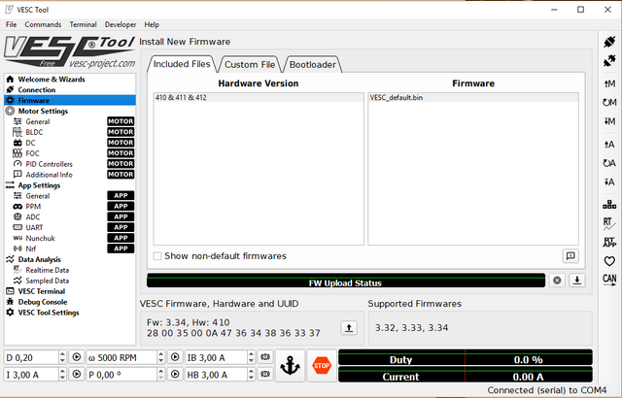
Task: Read app configuration (up-arrow A icon)
Action: click(609, 145)
